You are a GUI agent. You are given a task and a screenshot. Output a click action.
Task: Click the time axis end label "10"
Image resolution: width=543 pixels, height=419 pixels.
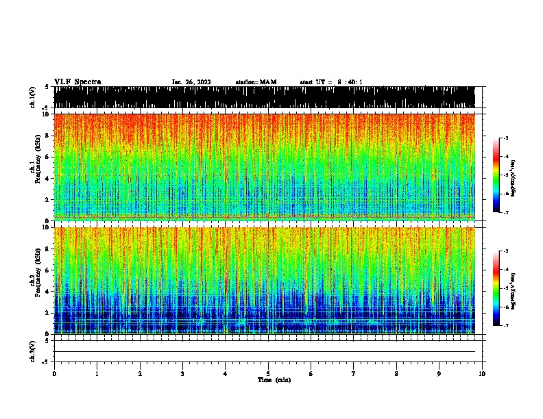pos(482,374)
